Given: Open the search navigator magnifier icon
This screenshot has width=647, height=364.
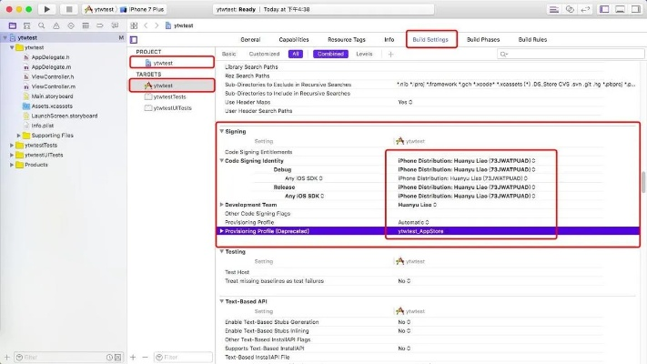Looking at the screenshot, I should (39, 25).
